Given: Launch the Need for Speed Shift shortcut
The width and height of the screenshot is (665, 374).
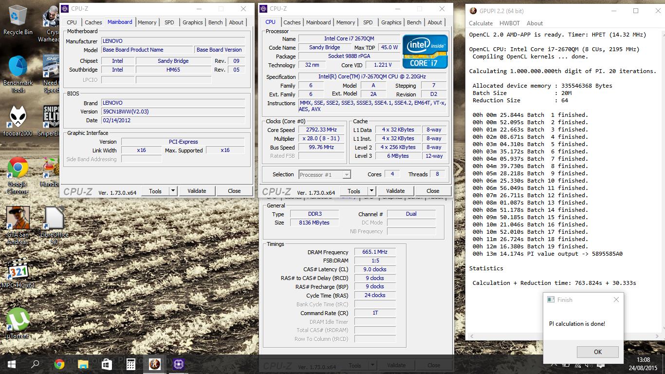Looking at the screenshot, I should tap(51, 74).
